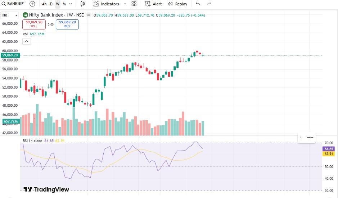
Task: Click the 62.91 RSI moving average label
Action: pyautogui.click(x=329, y=154)
